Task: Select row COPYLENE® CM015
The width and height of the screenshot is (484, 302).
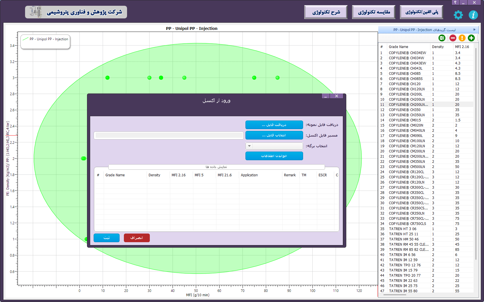Action: click(x=426, y=120)
